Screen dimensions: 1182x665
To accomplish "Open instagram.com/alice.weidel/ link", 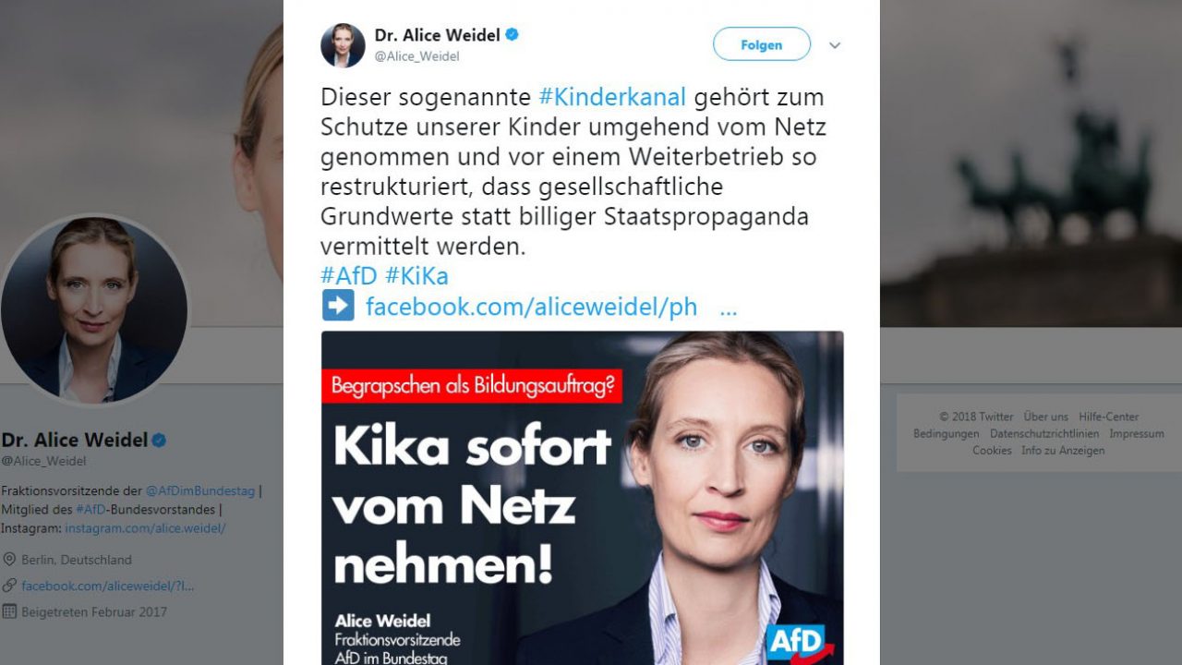I will coord(145,528).
